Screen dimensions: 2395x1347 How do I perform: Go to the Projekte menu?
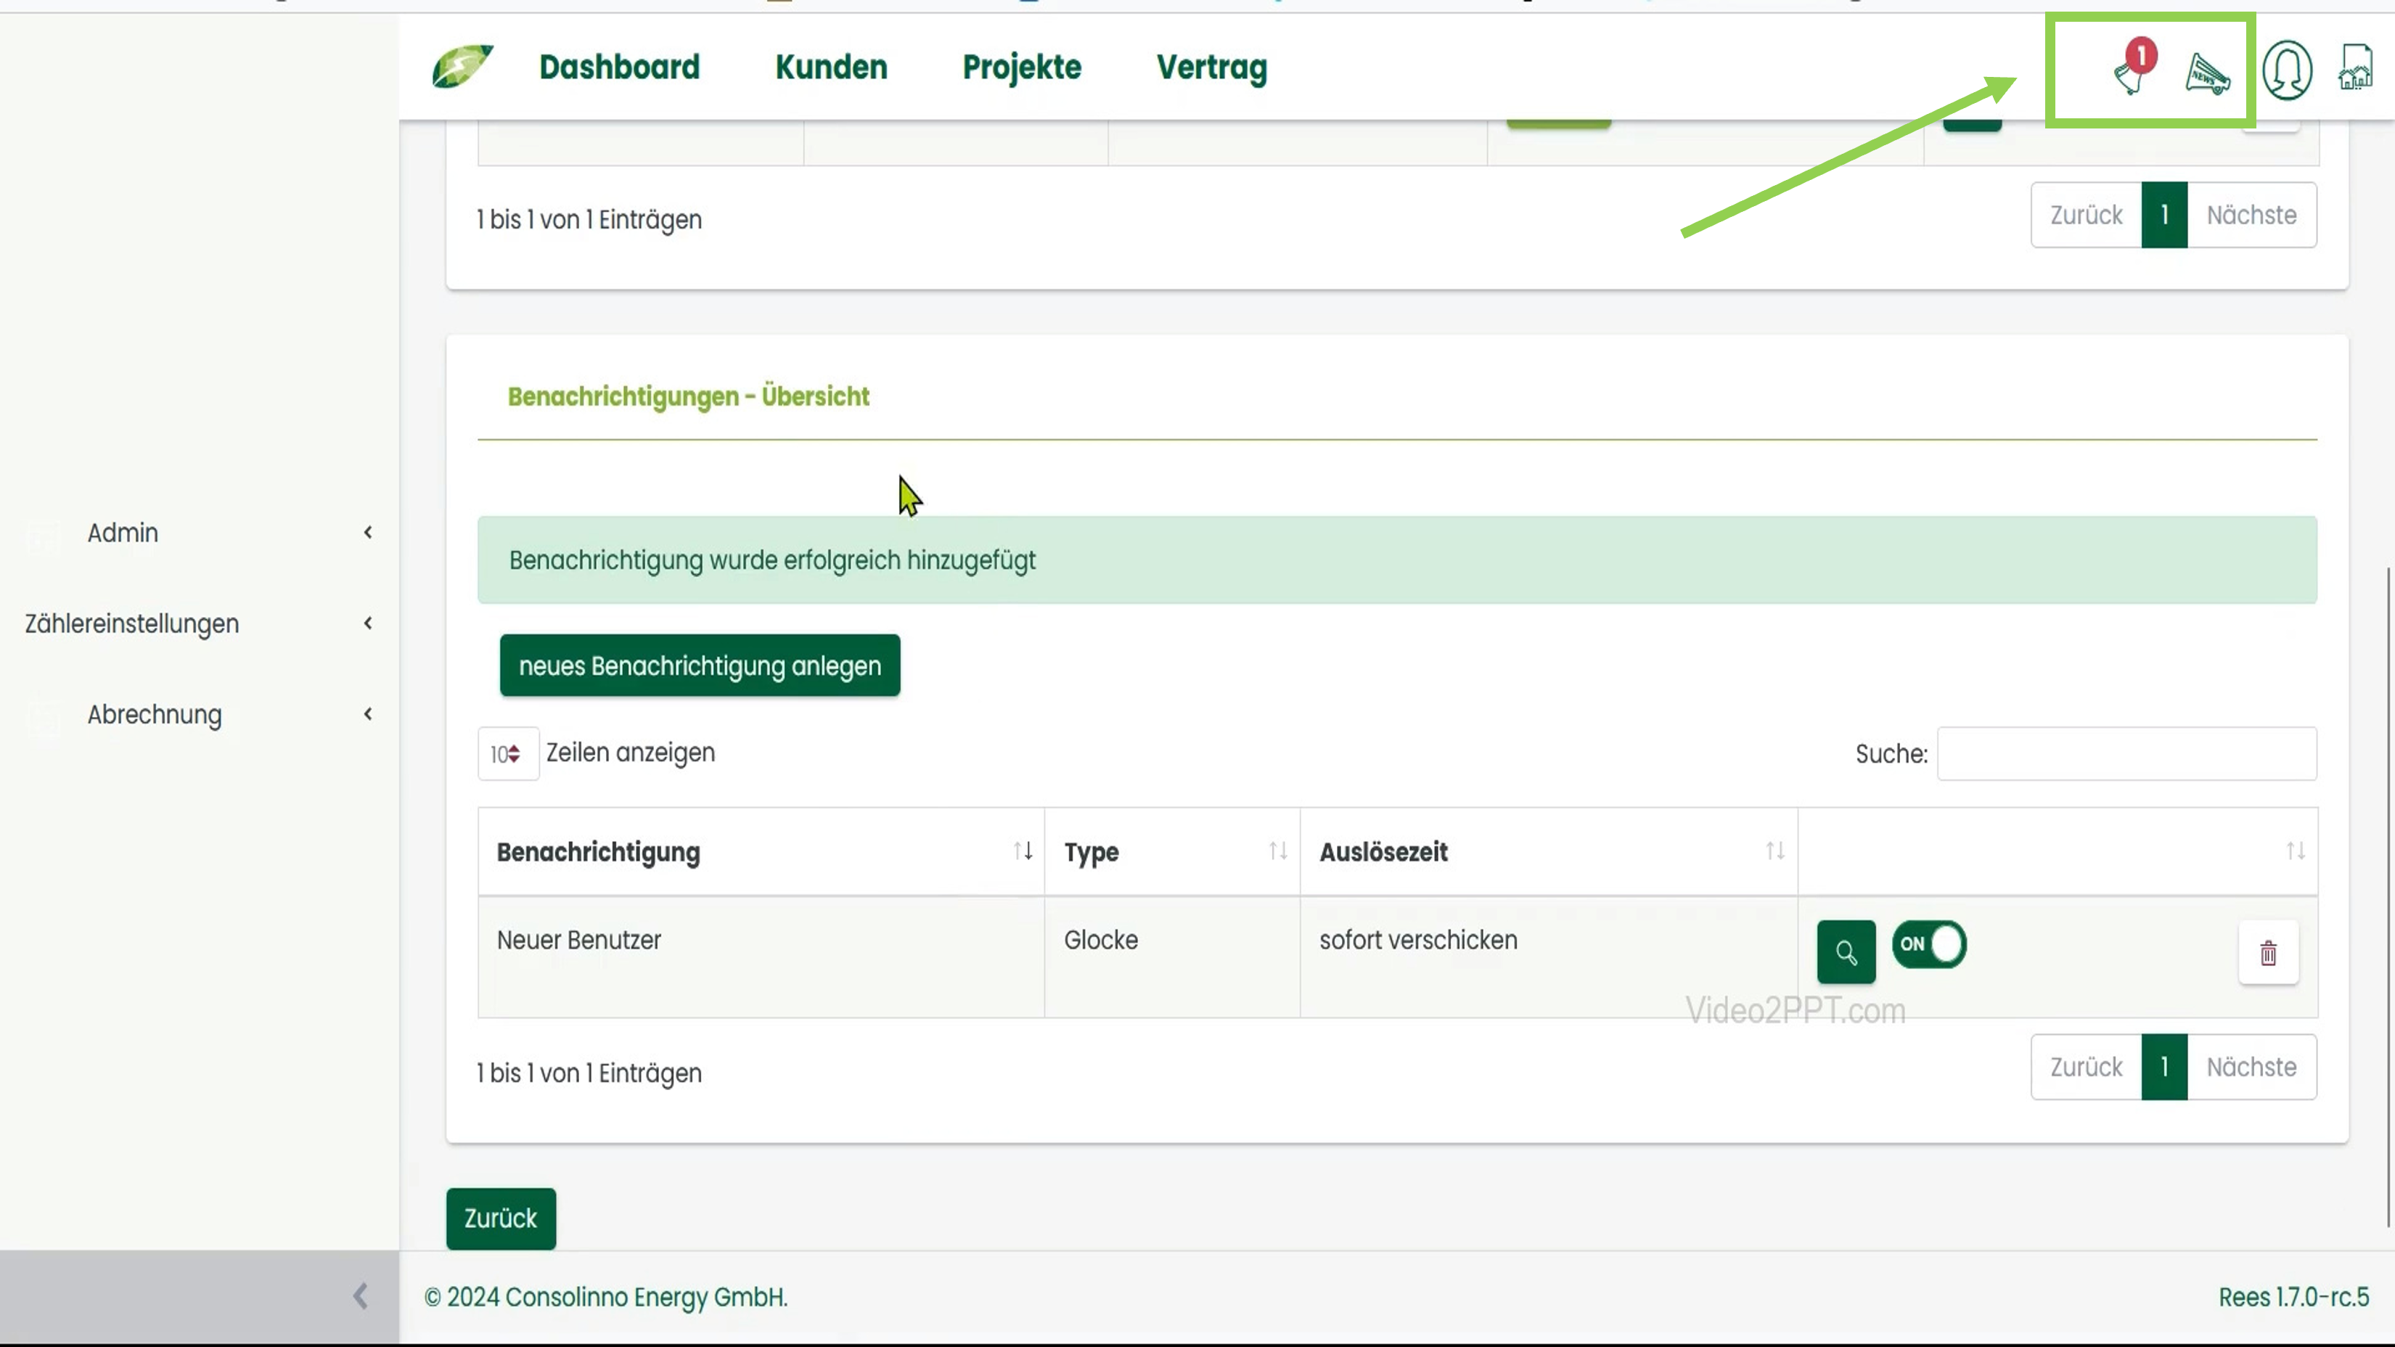(1021, 67)
